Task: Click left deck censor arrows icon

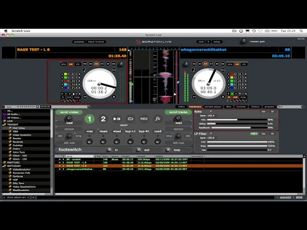Action: (x=85, y=97)
